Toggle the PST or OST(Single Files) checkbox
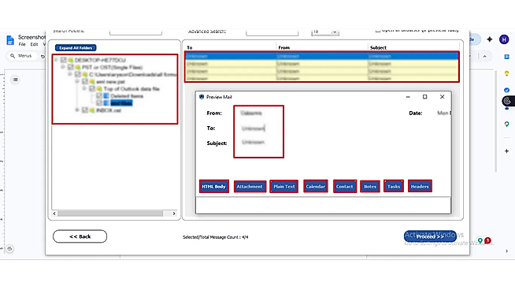 [70, 68]
